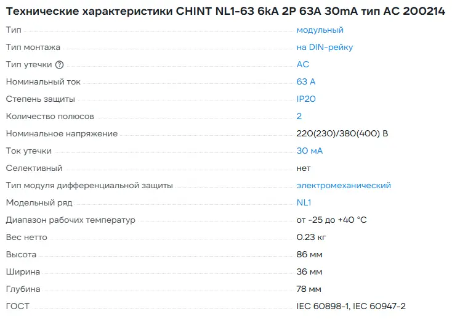Click the AC leakage type link
The width and height of the screenshot is (452, 319).
tap(302, 64)
